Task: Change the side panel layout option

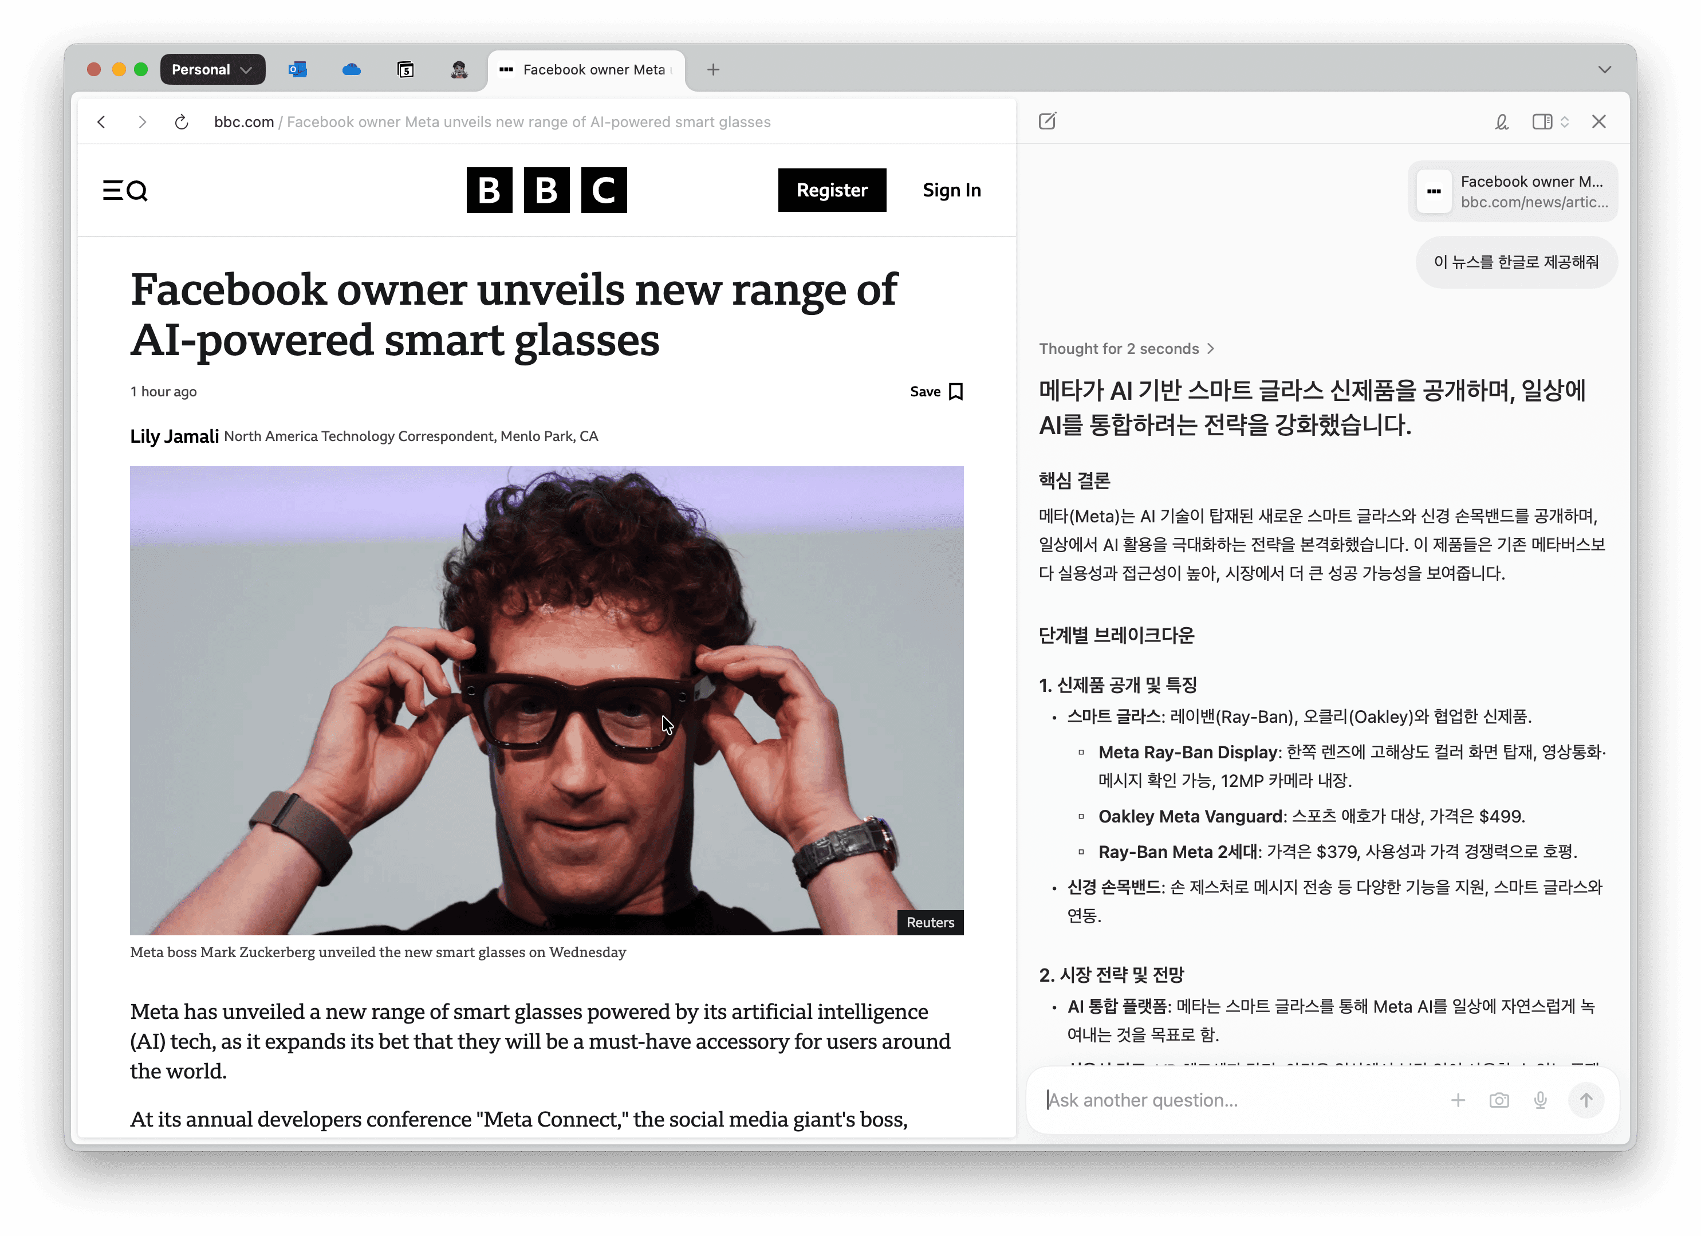Action: pos(1551,121)
